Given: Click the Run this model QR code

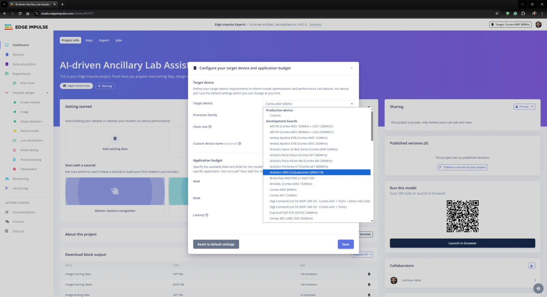Looking at the screenshot, I should pyautogui.click(x=463, y=216).
